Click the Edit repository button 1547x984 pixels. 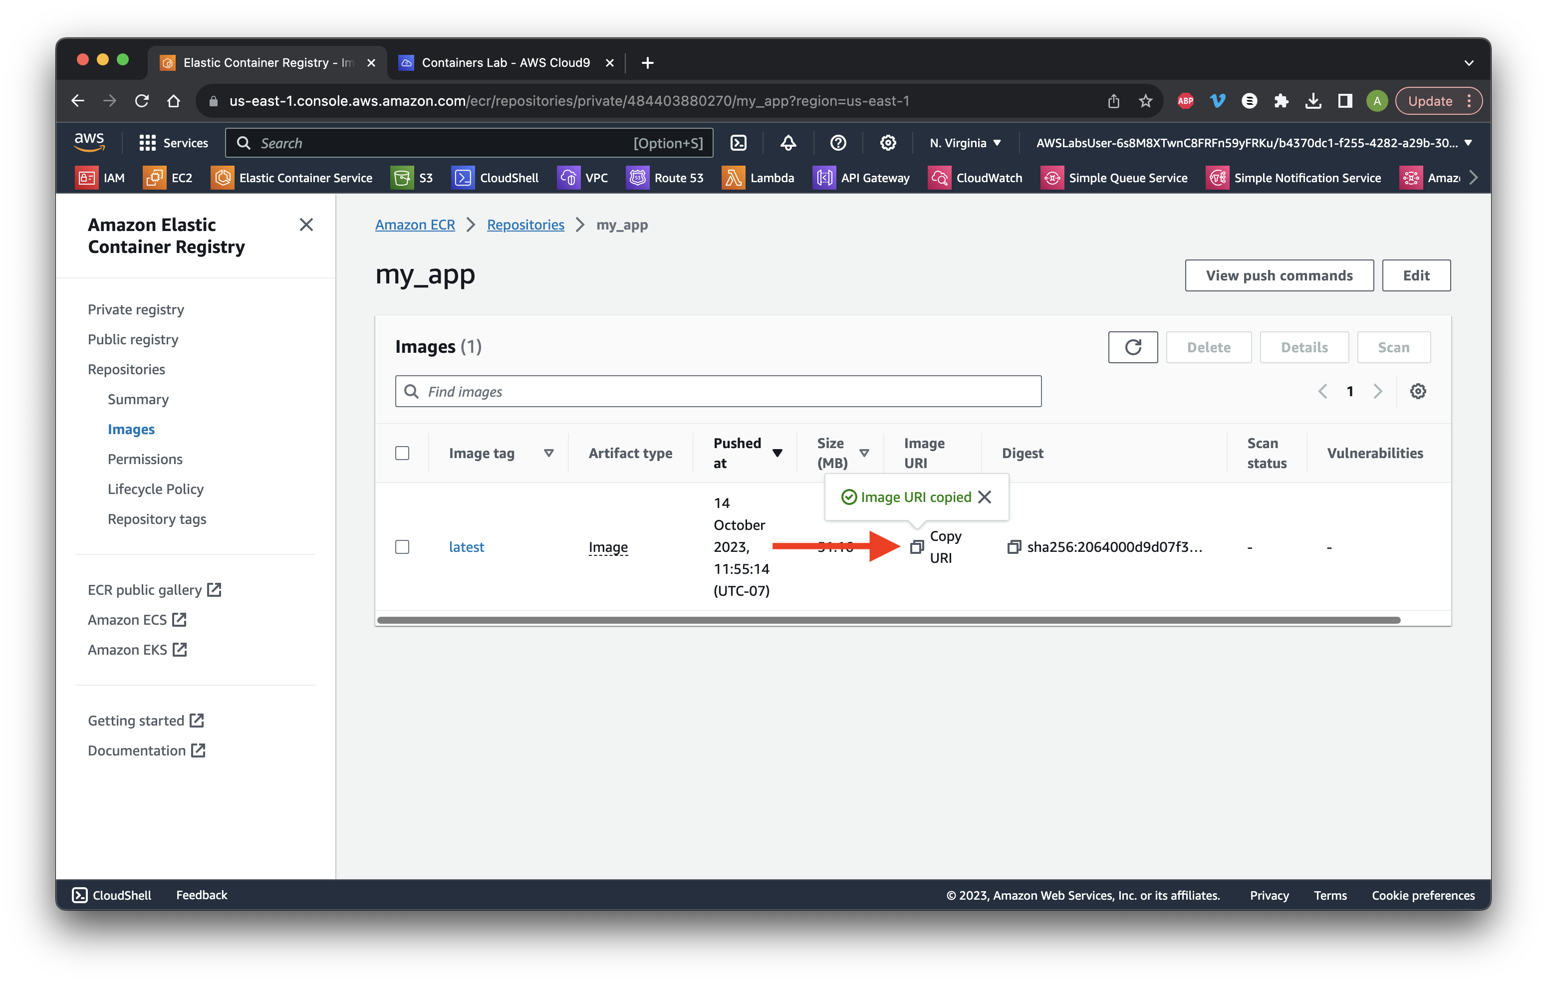[x=1416, y=275]
